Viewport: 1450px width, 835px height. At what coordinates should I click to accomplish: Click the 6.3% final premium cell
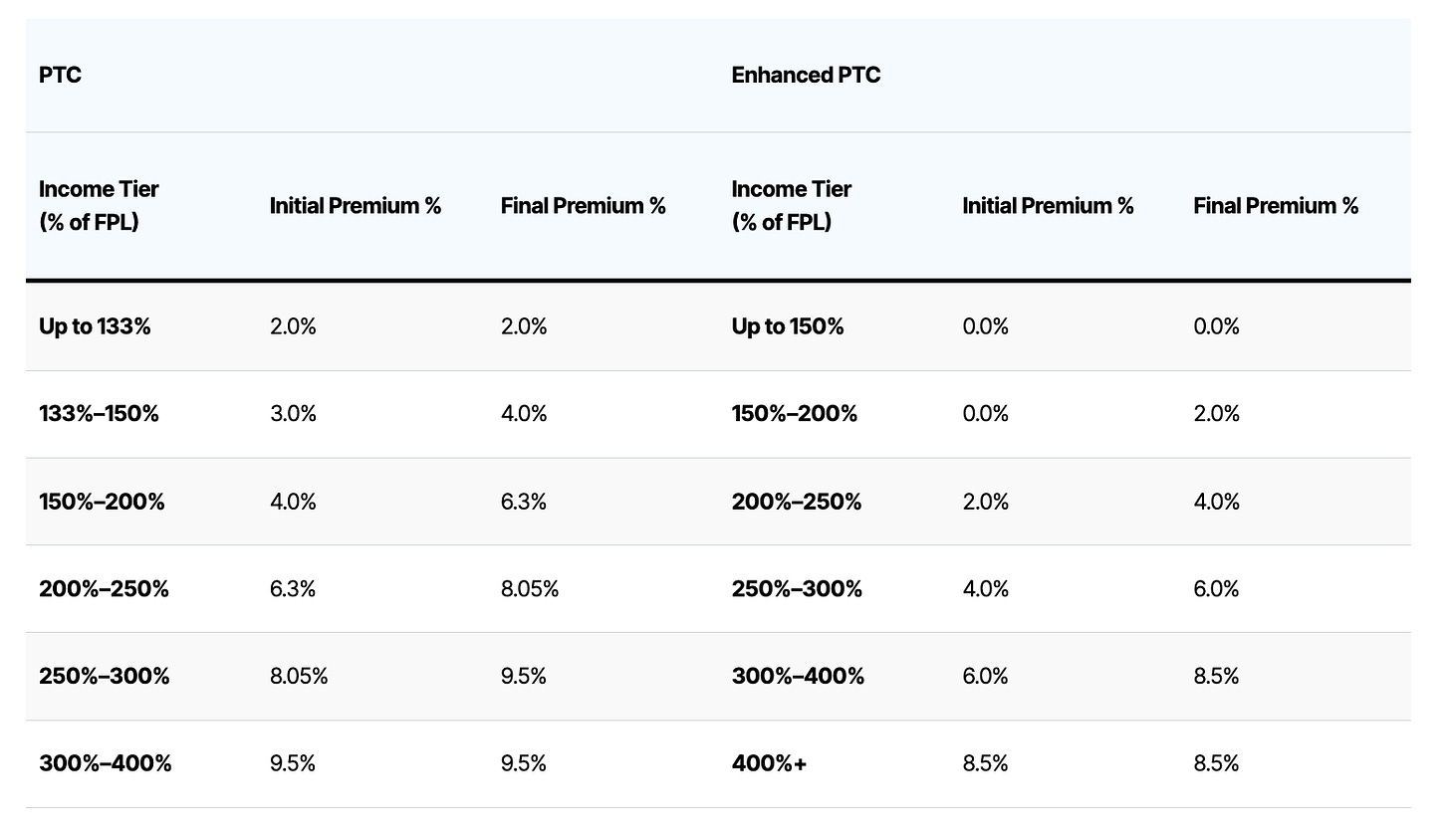(523, 502)
